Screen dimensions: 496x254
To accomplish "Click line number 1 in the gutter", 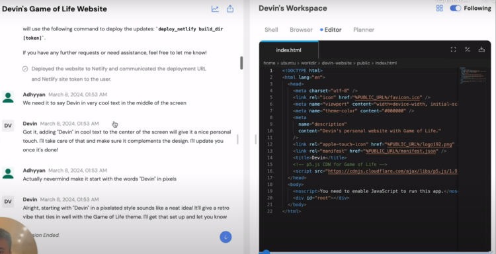I will pos(270,71).
